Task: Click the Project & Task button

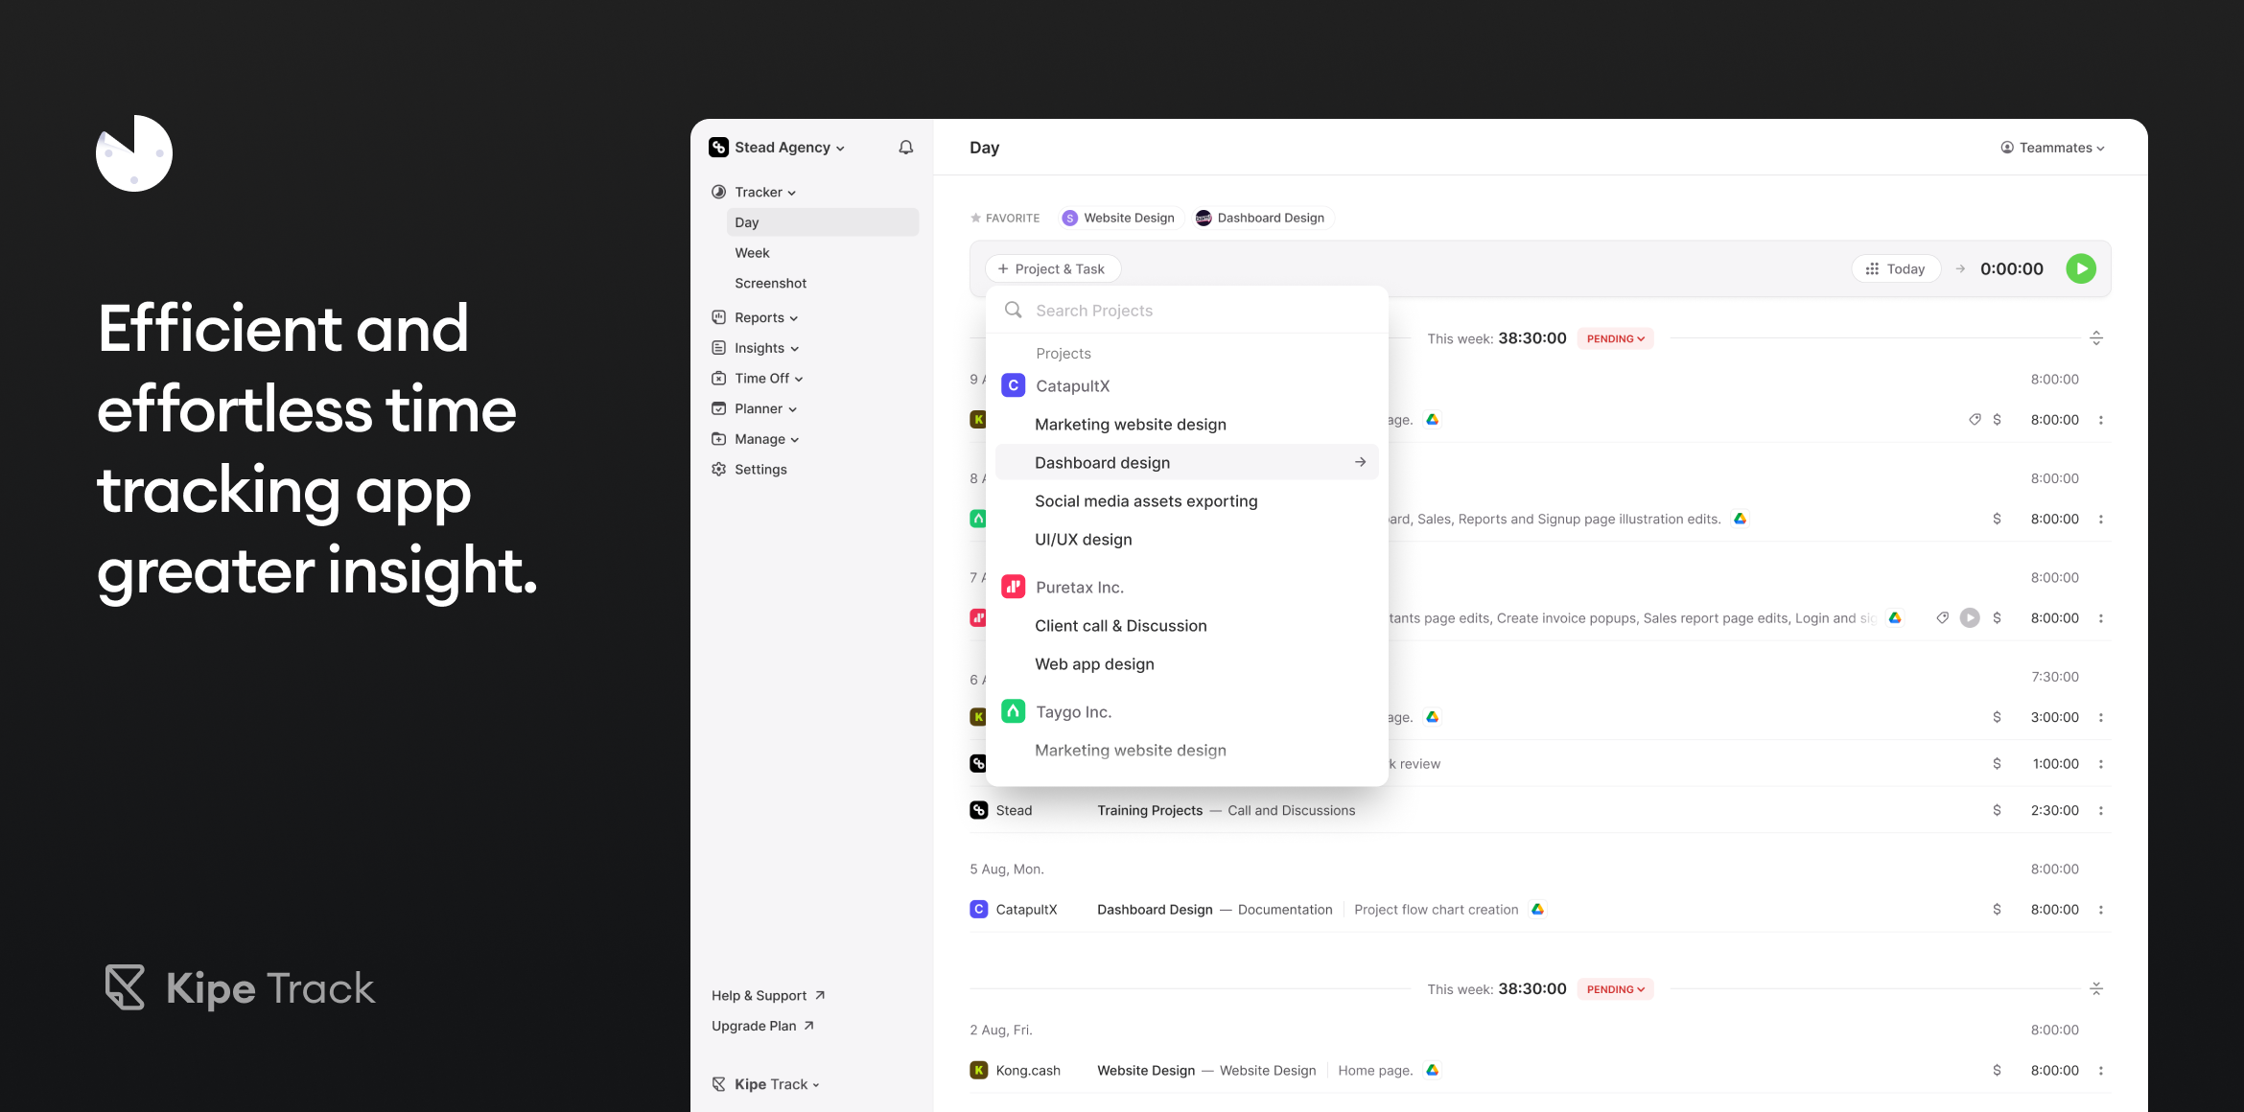Action: click(1052, 269)
